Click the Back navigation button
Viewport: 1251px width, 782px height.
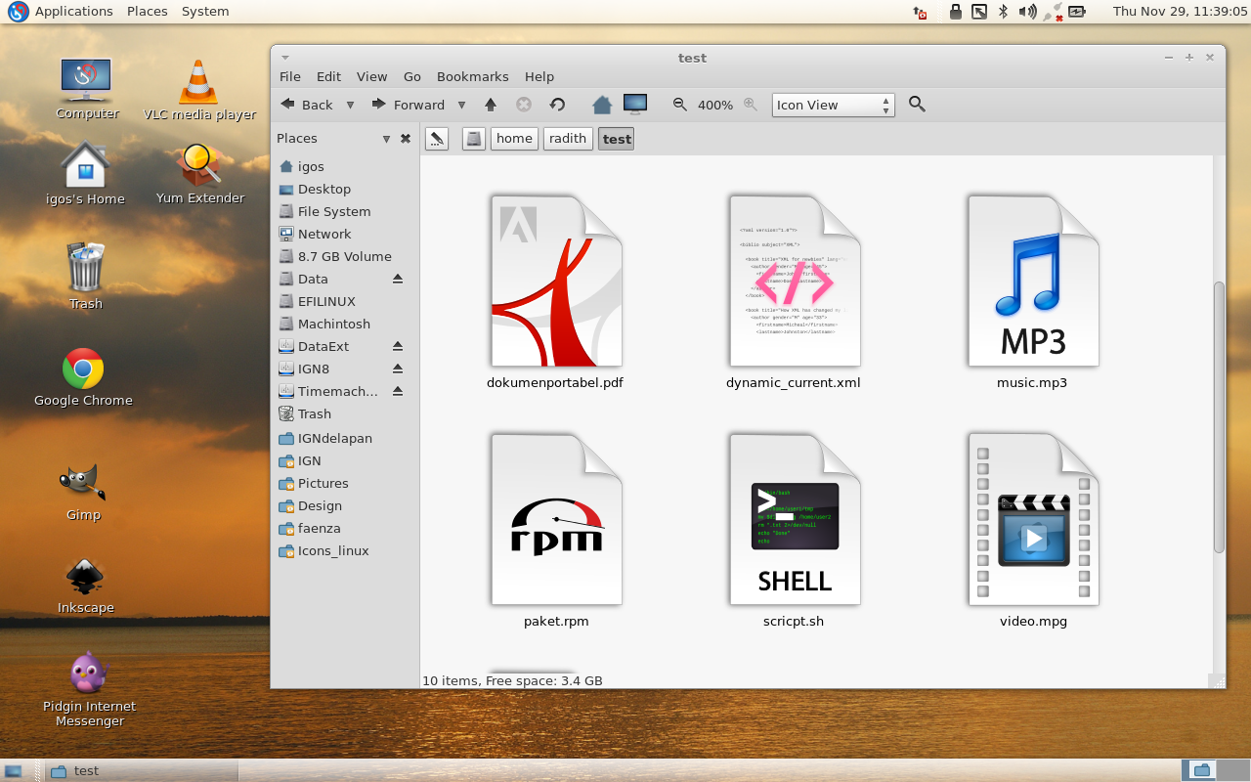(x=307, y=105)
